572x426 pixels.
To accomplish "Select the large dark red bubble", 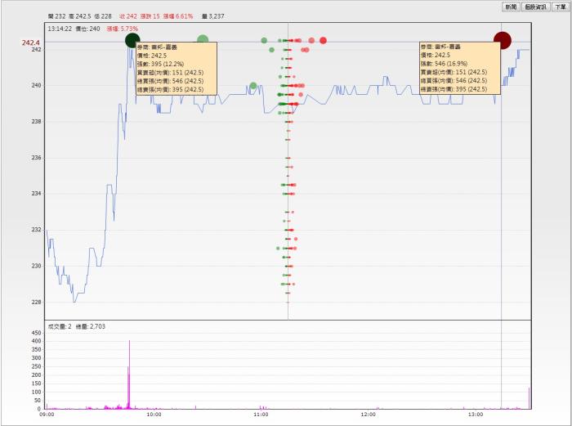I will click(x=503, y=40).
